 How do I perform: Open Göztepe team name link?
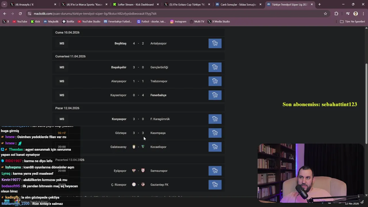click(x=121, y=133)
